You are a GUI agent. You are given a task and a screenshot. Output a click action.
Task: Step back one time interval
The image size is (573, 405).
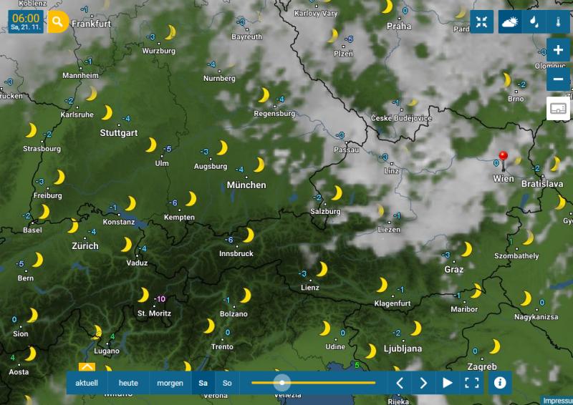tap(400, 383)
